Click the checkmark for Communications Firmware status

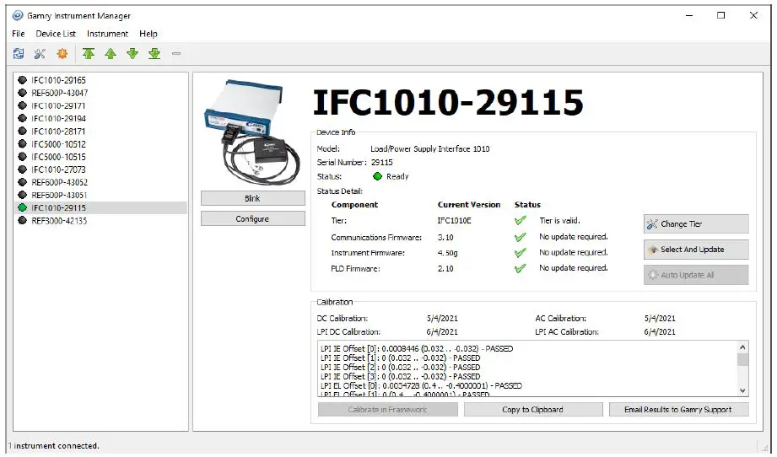(520, 237)
